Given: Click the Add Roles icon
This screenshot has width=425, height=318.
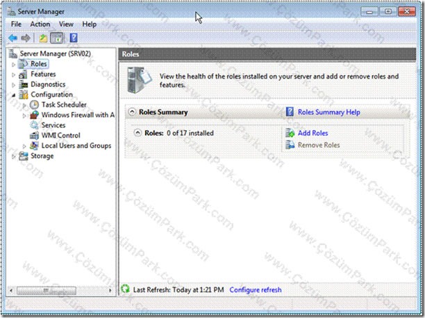Looking at the screenshot, I should point(290,133).
